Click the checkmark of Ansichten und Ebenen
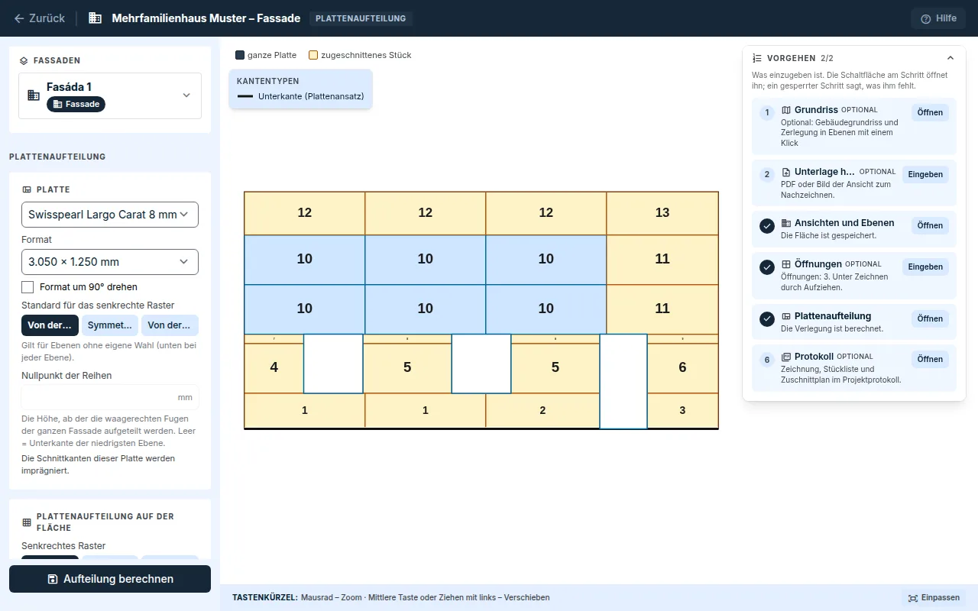 (x=767, y=226)
